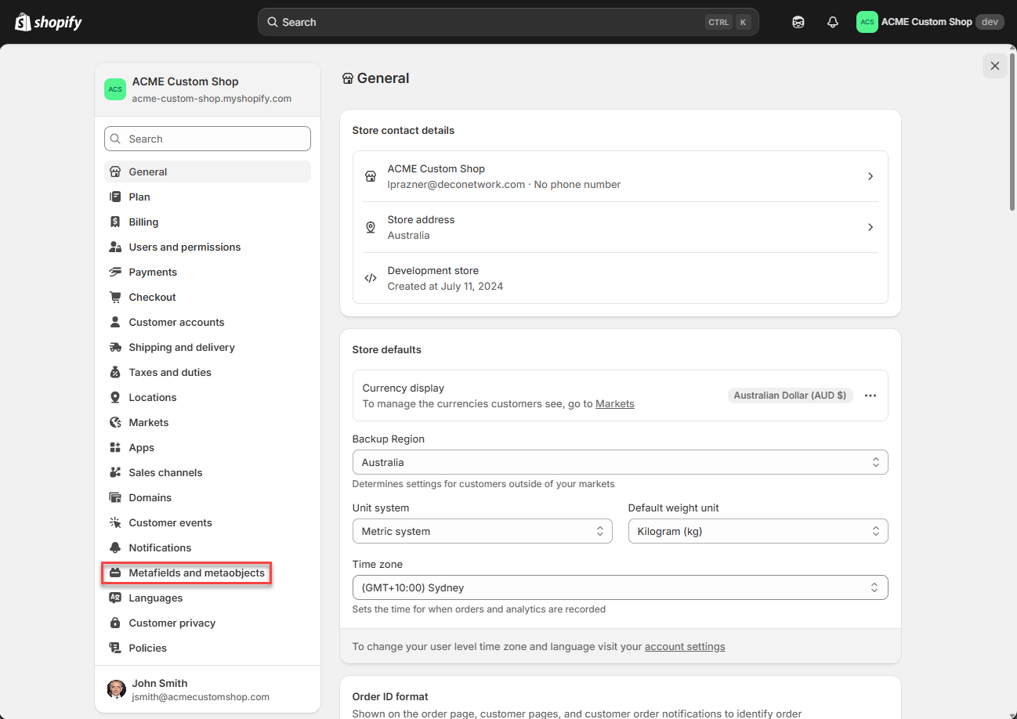
Task: Go to Sales channels settings
Action: [x=208, y=472]
